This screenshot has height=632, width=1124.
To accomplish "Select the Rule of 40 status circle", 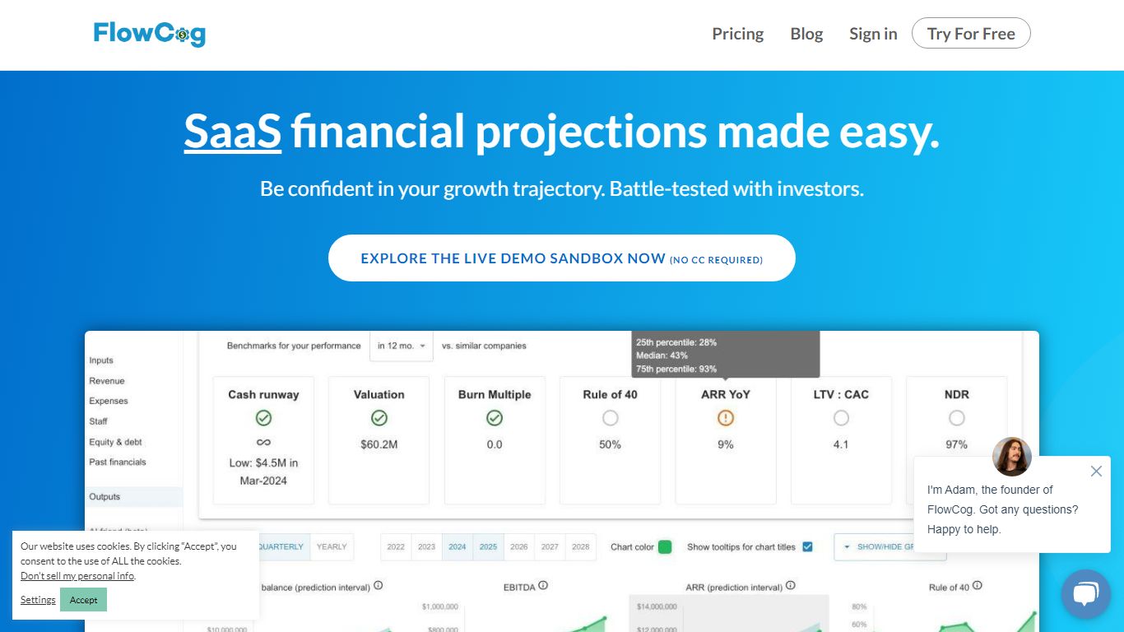I will click(610, 418).
